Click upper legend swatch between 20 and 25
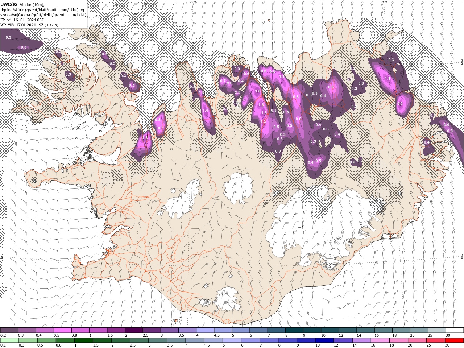 (419, 330)
